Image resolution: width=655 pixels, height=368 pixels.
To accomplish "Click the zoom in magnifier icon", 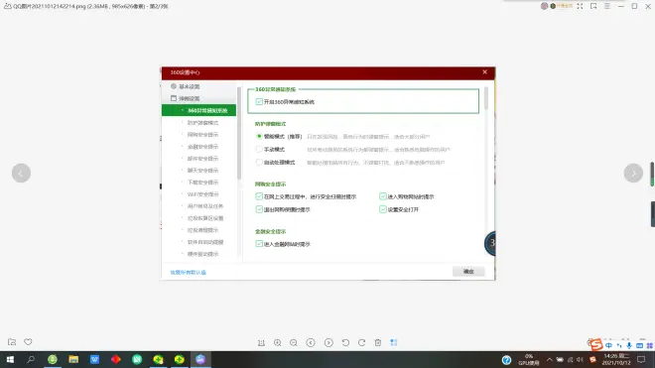I will pos(277,343).
